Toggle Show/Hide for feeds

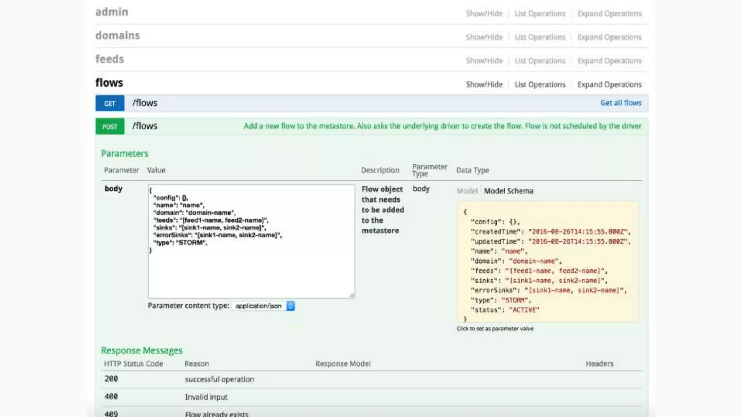coord(484,61)
